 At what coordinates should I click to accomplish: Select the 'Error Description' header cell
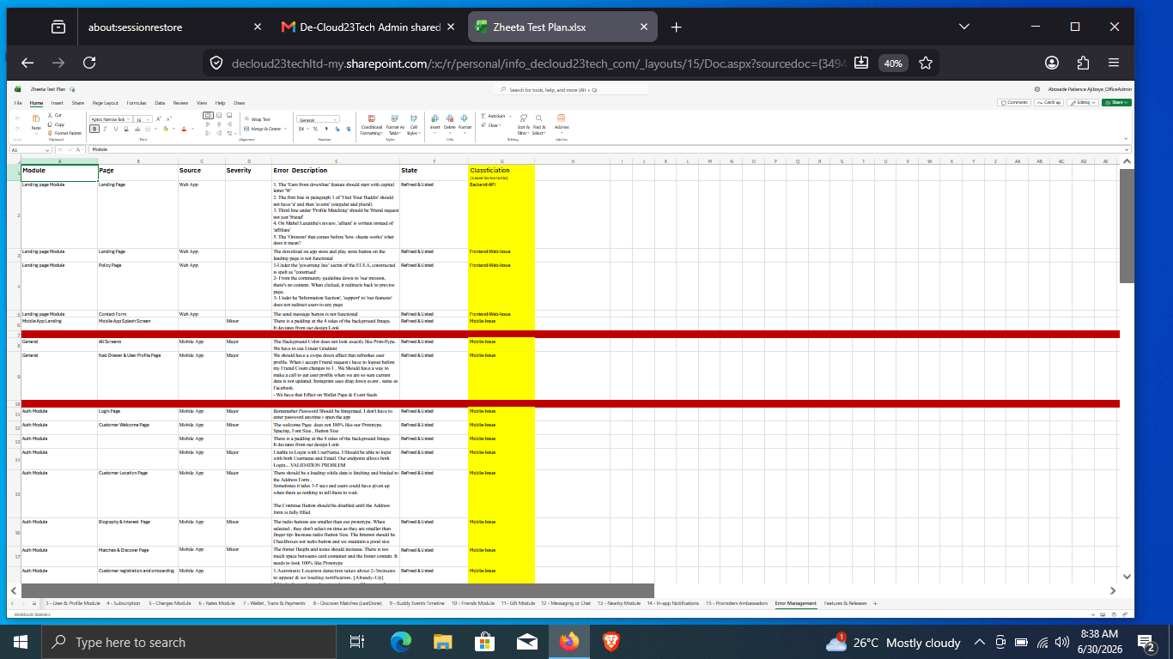[x=335, y=172]
